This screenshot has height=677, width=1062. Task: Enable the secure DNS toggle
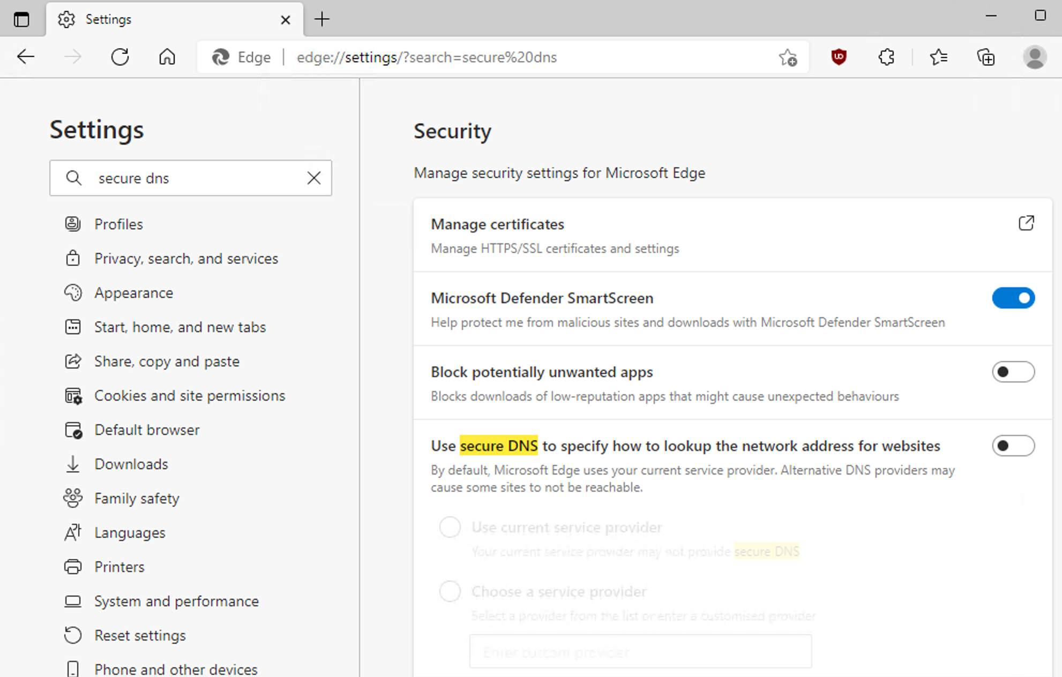(x=1013, y=446)
